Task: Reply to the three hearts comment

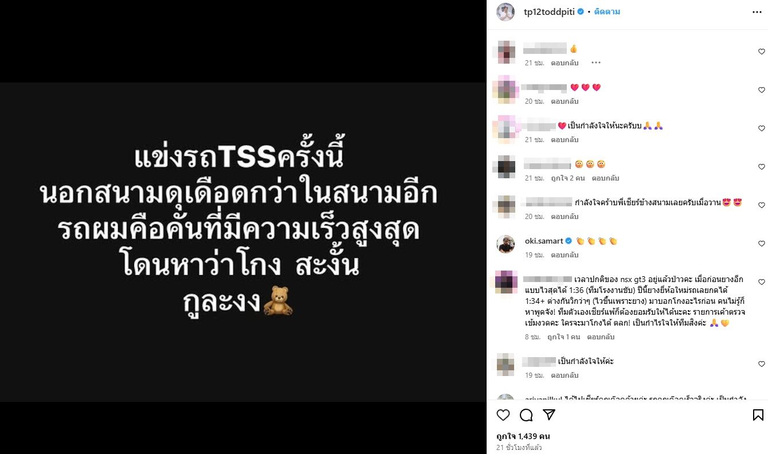Action: 565,101
